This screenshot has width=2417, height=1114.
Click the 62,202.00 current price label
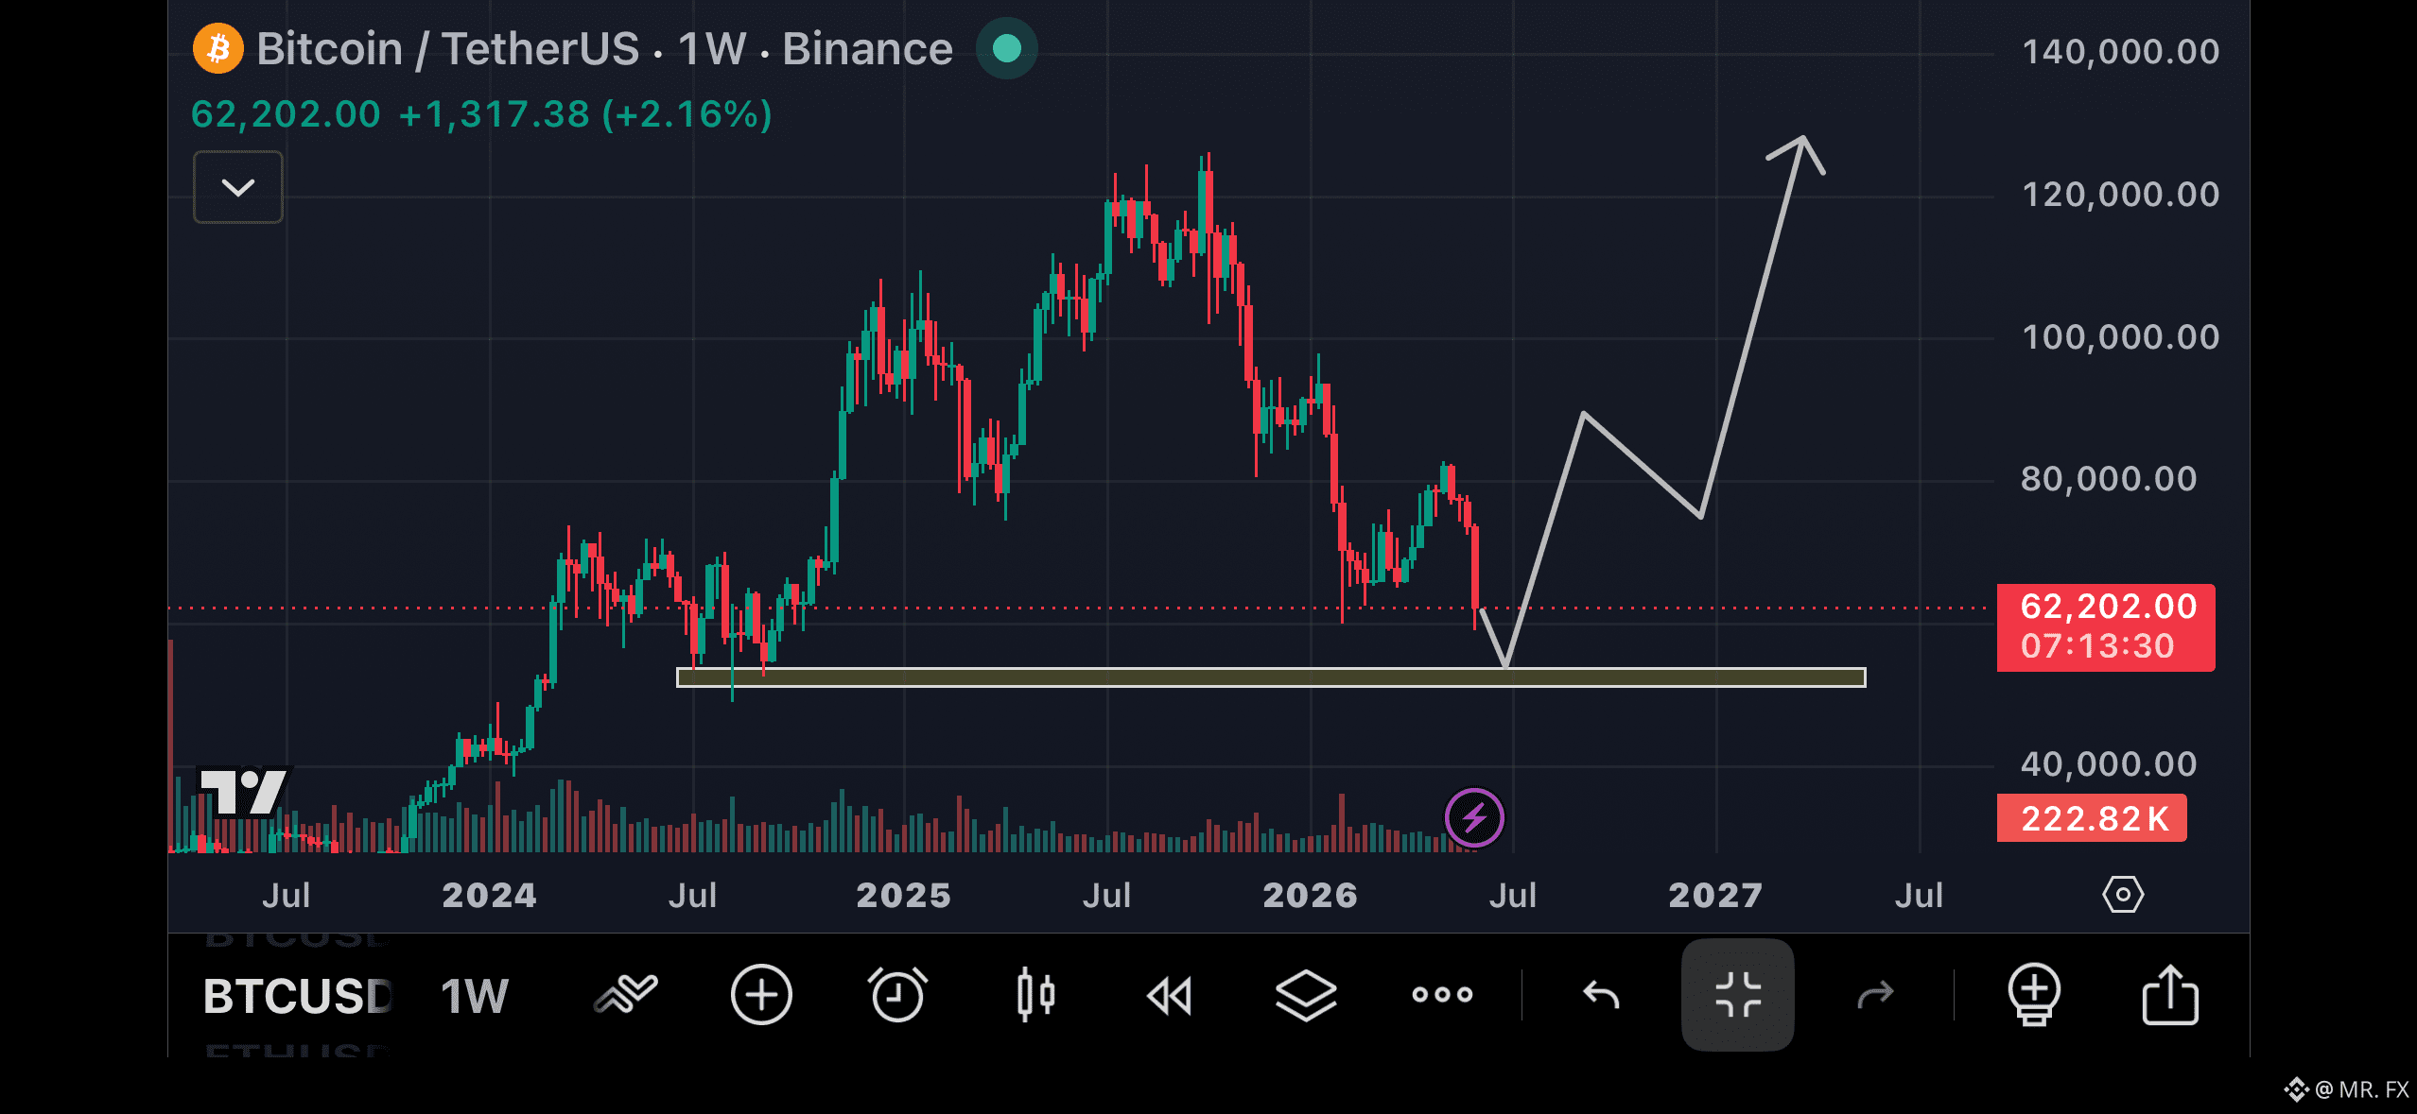pos(2108,607)
